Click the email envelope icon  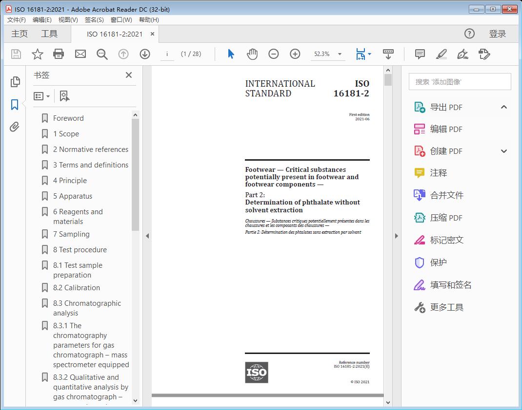80,54
